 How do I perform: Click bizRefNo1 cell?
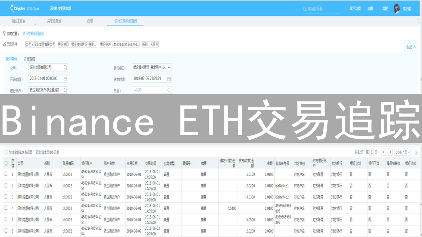pos(282,186)
